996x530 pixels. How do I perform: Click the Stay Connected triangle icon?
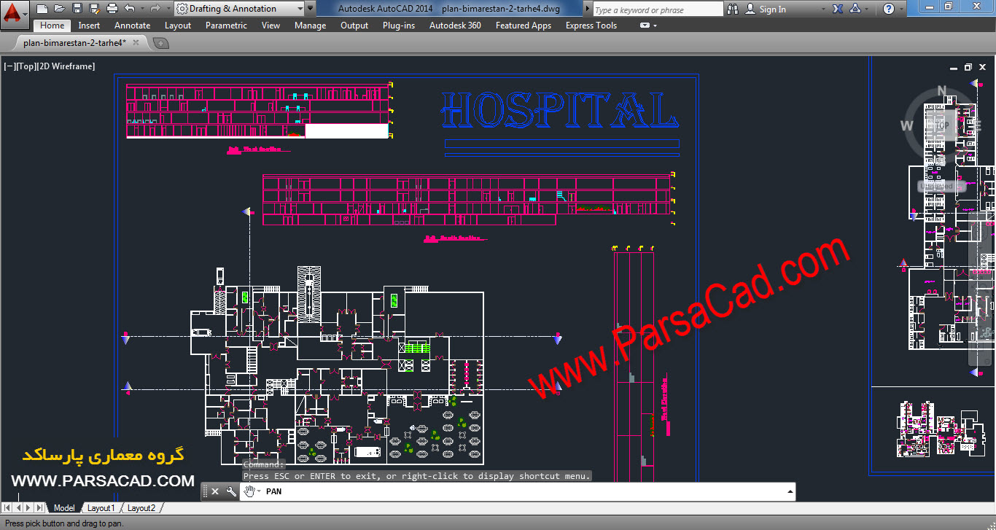tap(855, 9)
